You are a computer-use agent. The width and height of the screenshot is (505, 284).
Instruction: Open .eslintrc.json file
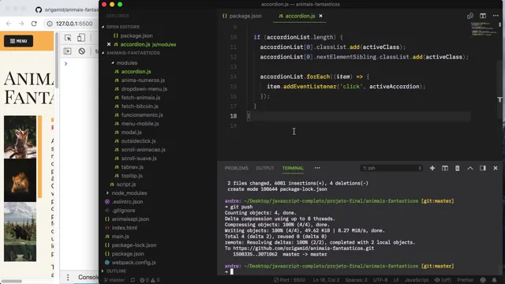127,202
